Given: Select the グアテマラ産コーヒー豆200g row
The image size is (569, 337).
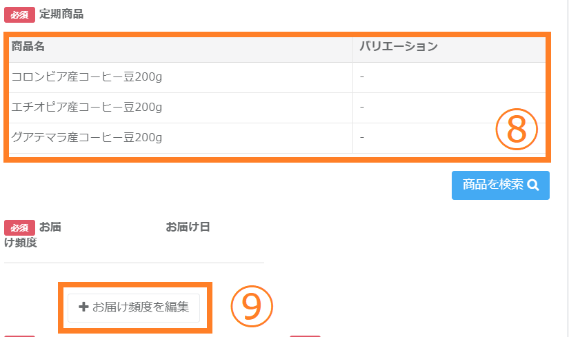Looking at the screenshot, I should (87, 138).
